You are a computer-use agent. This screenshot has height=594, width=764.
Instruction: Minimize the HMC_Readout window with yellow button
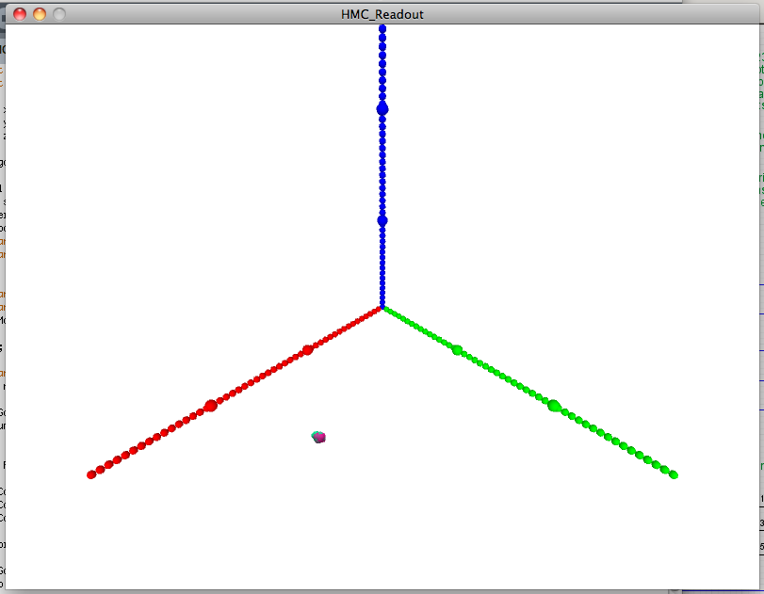coord(40,14)
